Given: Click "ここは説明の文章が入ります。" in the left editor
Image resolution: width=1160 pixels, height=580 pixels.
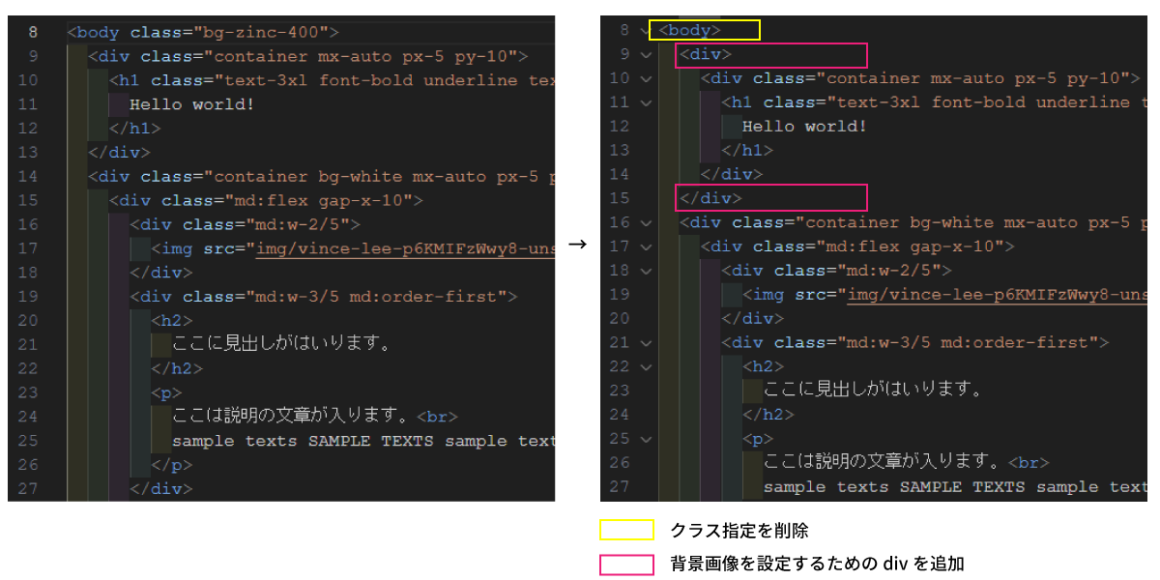Looking at the screenshot, I should [291, 417].
